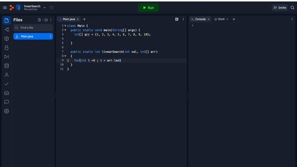Viewport: 297px width, 167px height.
Task: Open the Unit tests checkmark icon
Action: pyautogui.click(x=6, y=84)
